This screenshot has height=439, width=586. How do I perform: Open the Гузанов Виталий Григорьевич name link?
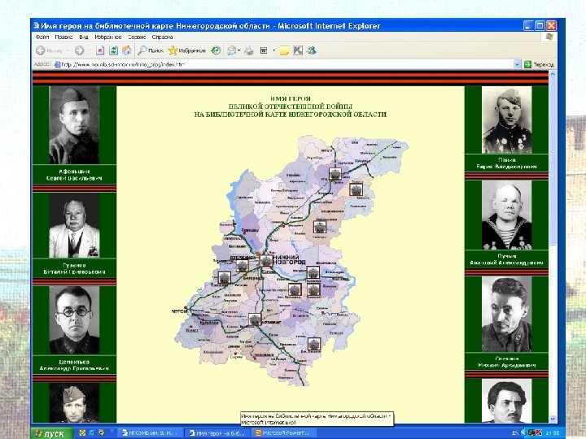[74, 268]
